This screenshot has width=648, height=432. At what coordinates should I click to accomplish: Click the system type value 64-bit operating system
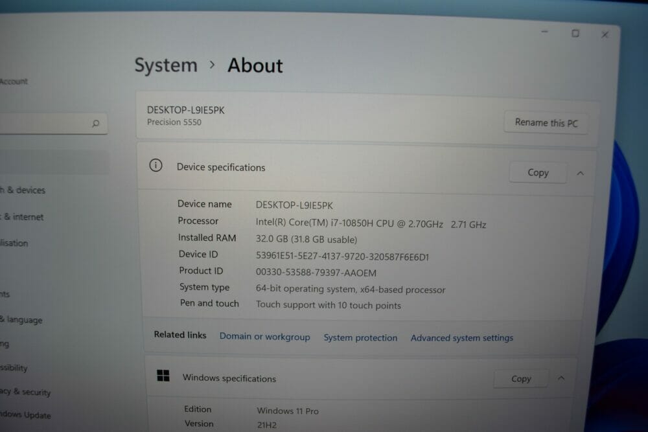pyautogui.click(x=351, y=289)
